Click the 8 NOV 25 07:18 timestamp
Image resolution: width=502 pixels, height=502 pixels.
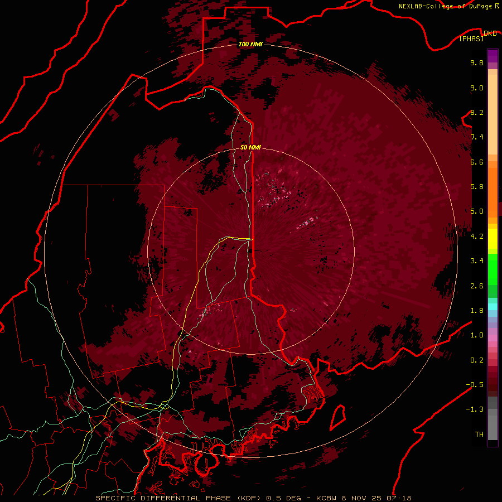pos(377,498)
